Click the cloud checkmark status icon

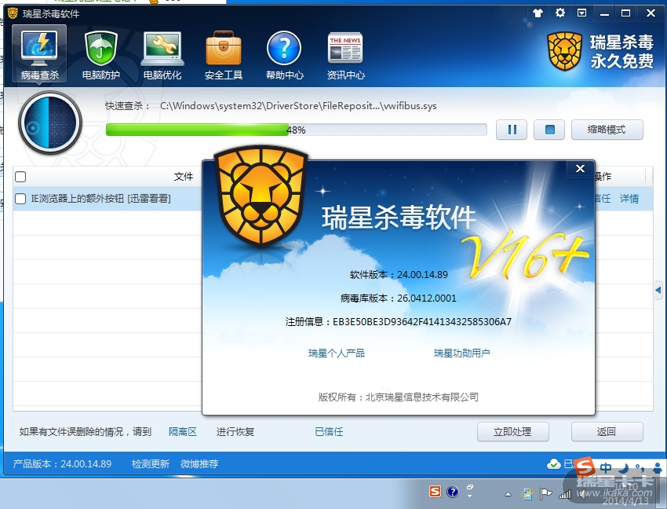point(553,464)
